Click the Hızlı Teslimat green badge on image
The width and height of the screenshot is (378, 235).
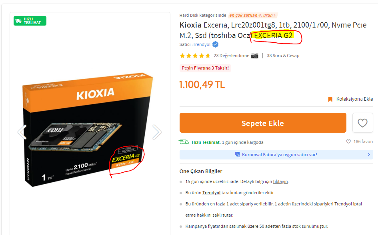pos(30,21)
